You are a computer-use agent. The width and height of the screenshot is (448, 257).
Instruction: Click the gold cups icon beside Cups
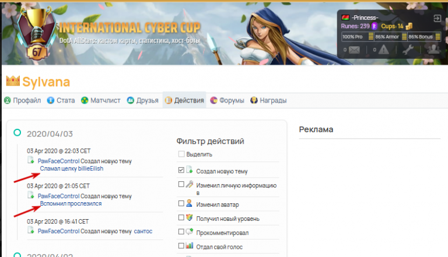[x=409, y=26]
